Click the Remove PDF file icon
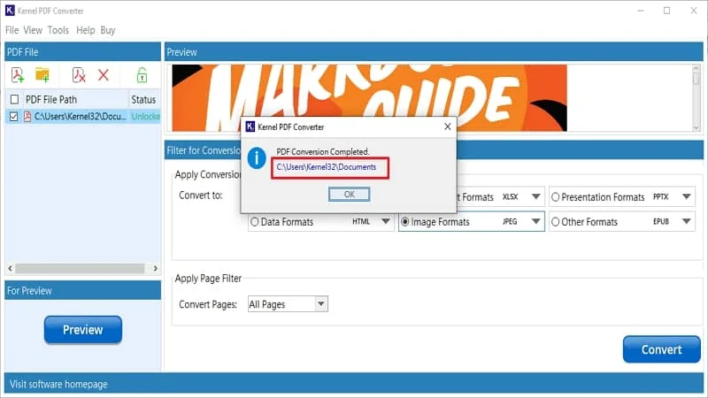Image resolution: width=708 pixels, height=398 pixels. pyautogui.click(x=79, y=75)
